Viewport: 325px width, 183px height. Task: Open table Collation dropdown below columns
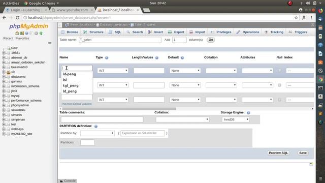tap(182, 120)
